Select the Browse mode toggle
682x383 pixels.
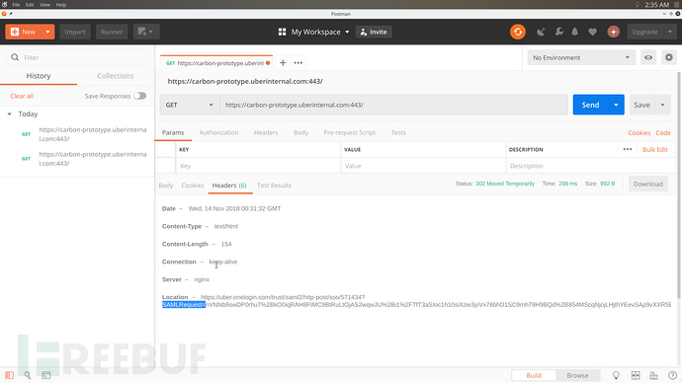pyautogui.click(x=577, y=375)
